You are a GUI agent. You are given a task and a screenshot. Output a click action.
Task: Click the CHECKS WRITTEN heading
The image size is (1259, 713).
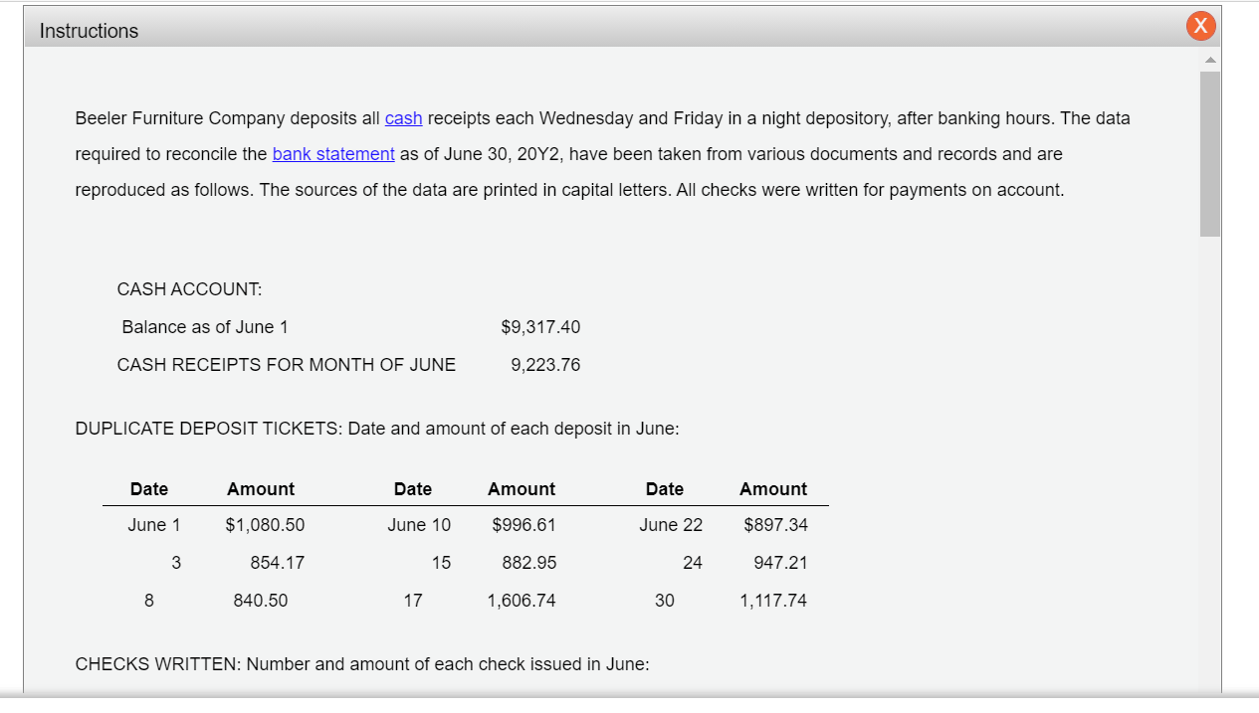[362, 664]
